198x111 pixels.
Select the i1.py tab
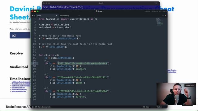(x=39, y=15)
